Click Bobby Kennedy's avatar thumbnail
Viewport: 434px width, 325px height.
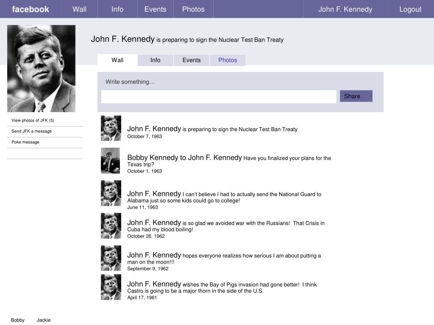pyautogui.click(x=111, y=160)
